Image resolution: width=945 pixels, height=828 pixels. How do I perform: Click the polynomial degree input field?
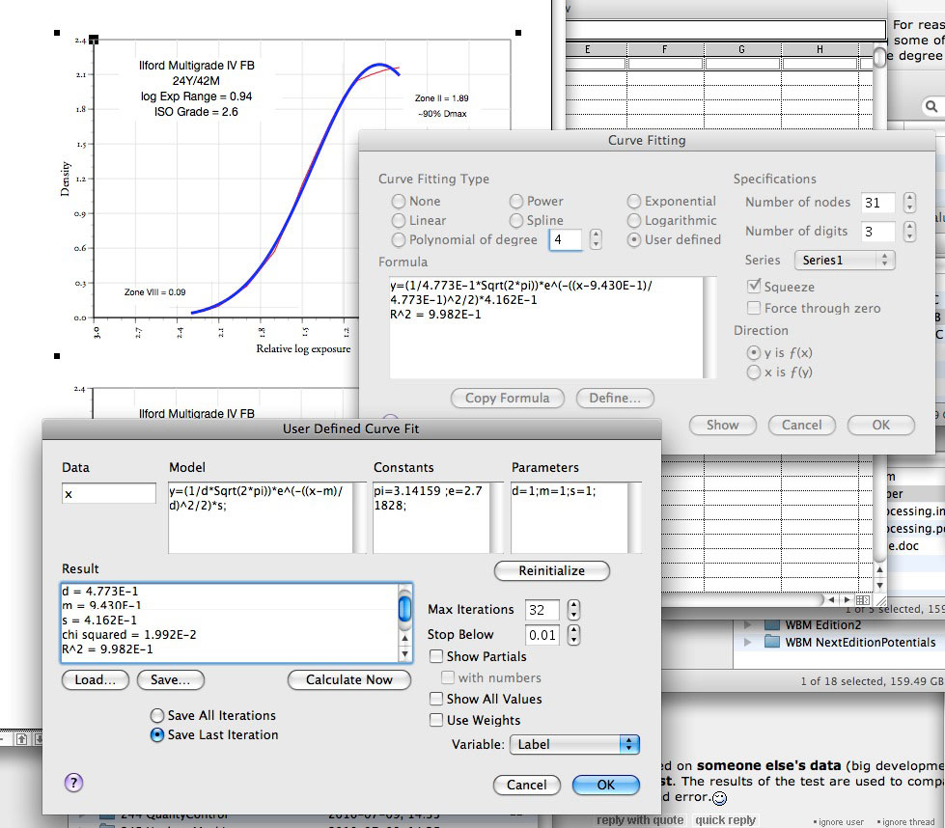coord(566,239)
